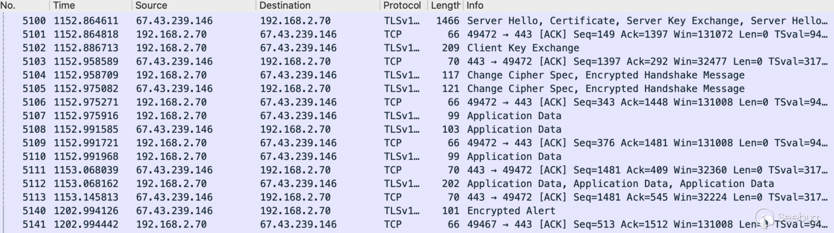Image resolution: width=834 pixels, height=233 pixels.
Task: Select Application Data packet 5107
Action: [x=514, y=116]
